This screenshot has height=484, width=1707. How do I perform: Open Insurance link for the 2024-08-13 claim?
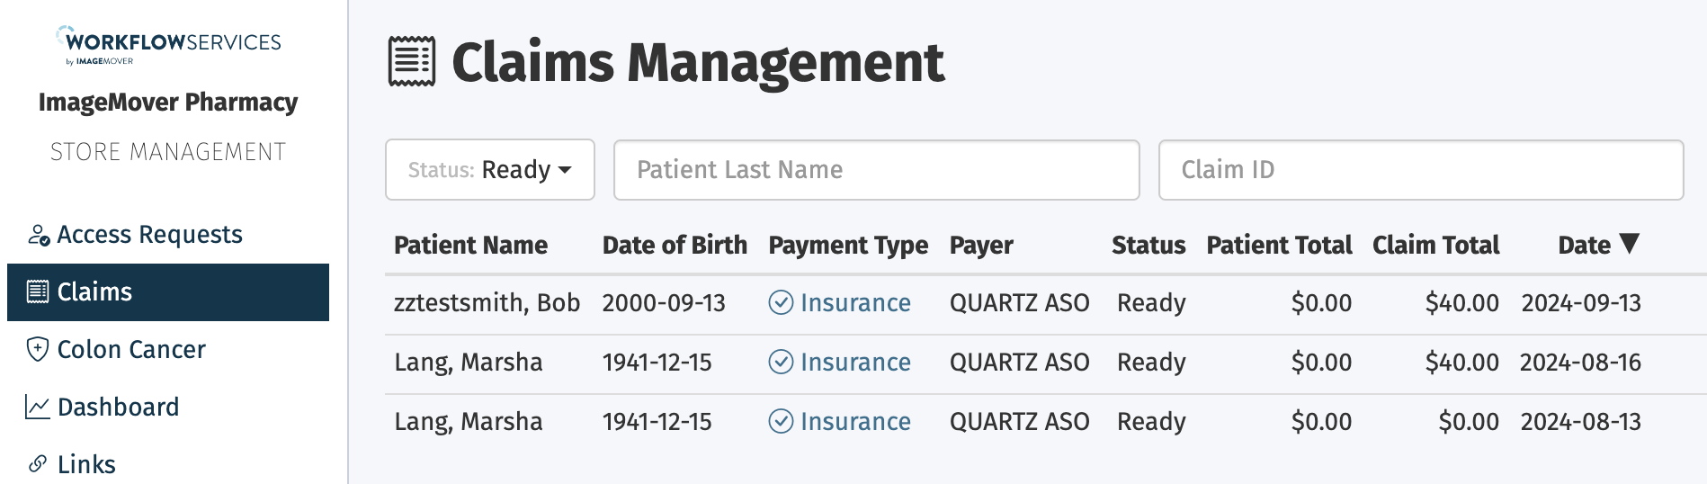[x=855, y=422]
